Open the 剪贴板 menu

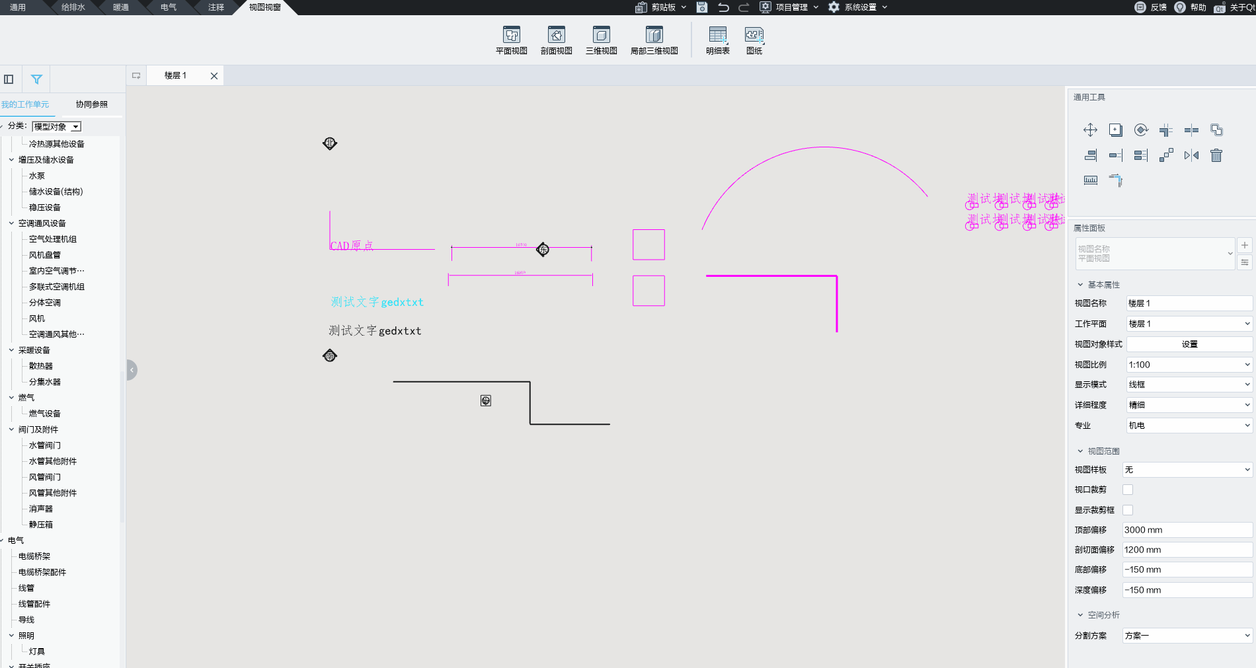point(661,7)
